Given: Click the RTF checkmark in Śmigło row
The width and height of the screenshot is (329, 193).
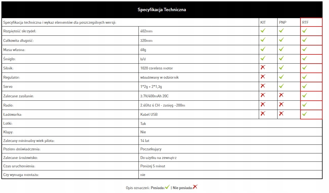Looking at the screenshot, I should point(305,58).
